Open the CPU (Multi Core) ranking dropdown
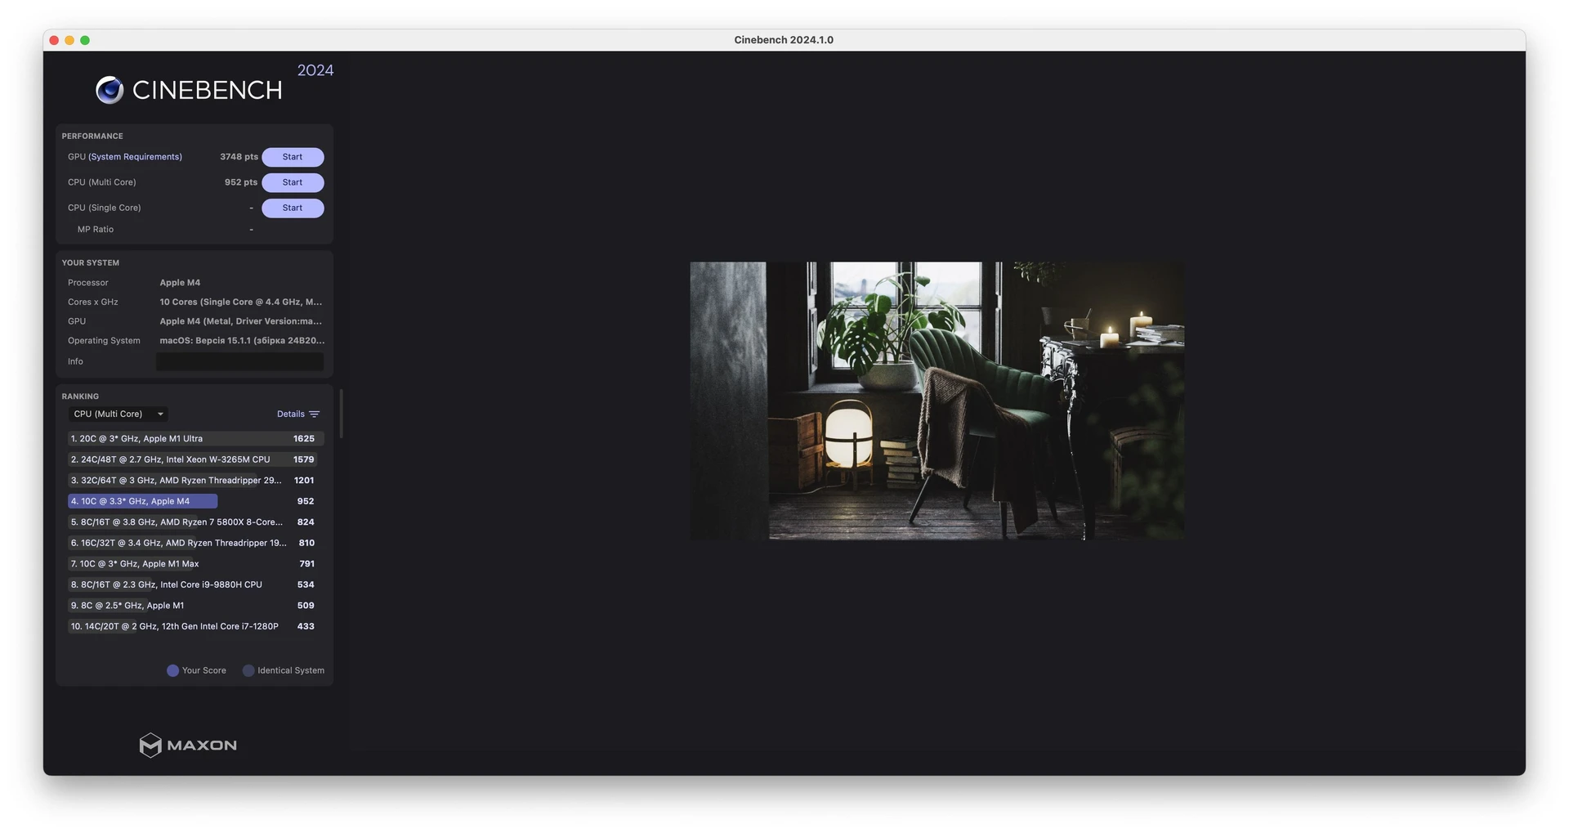This screenshot has height=833, width=1569. click(x=118, y=414)
